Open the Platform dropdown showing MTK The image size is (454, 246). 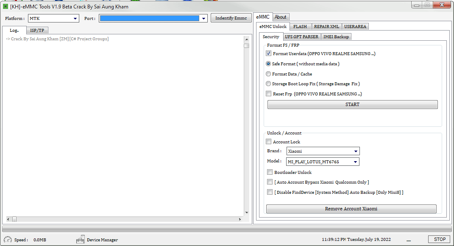[75, 18]
